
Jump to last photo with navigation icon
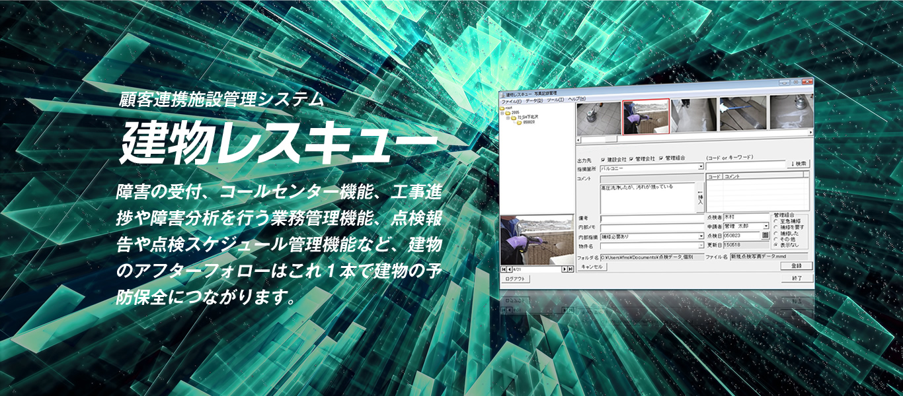click(570, 269)
